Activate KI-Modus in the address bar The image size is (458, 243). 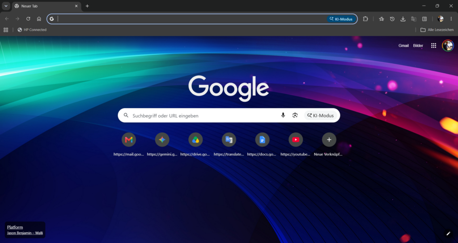tap(341, 19)
